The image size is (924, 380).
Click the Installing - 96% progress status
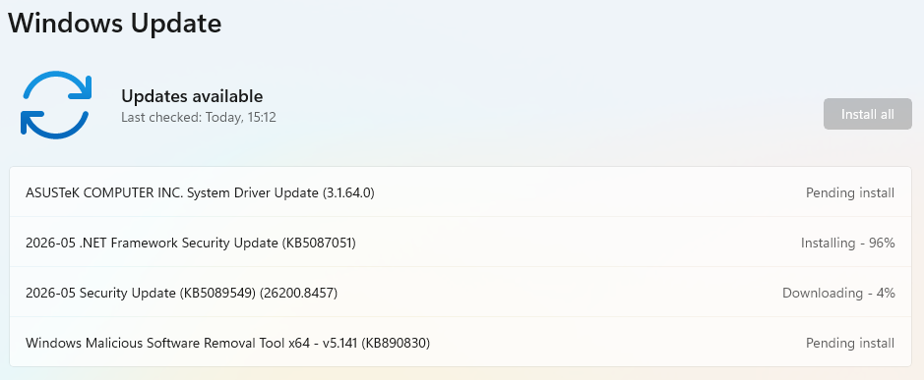847,243
